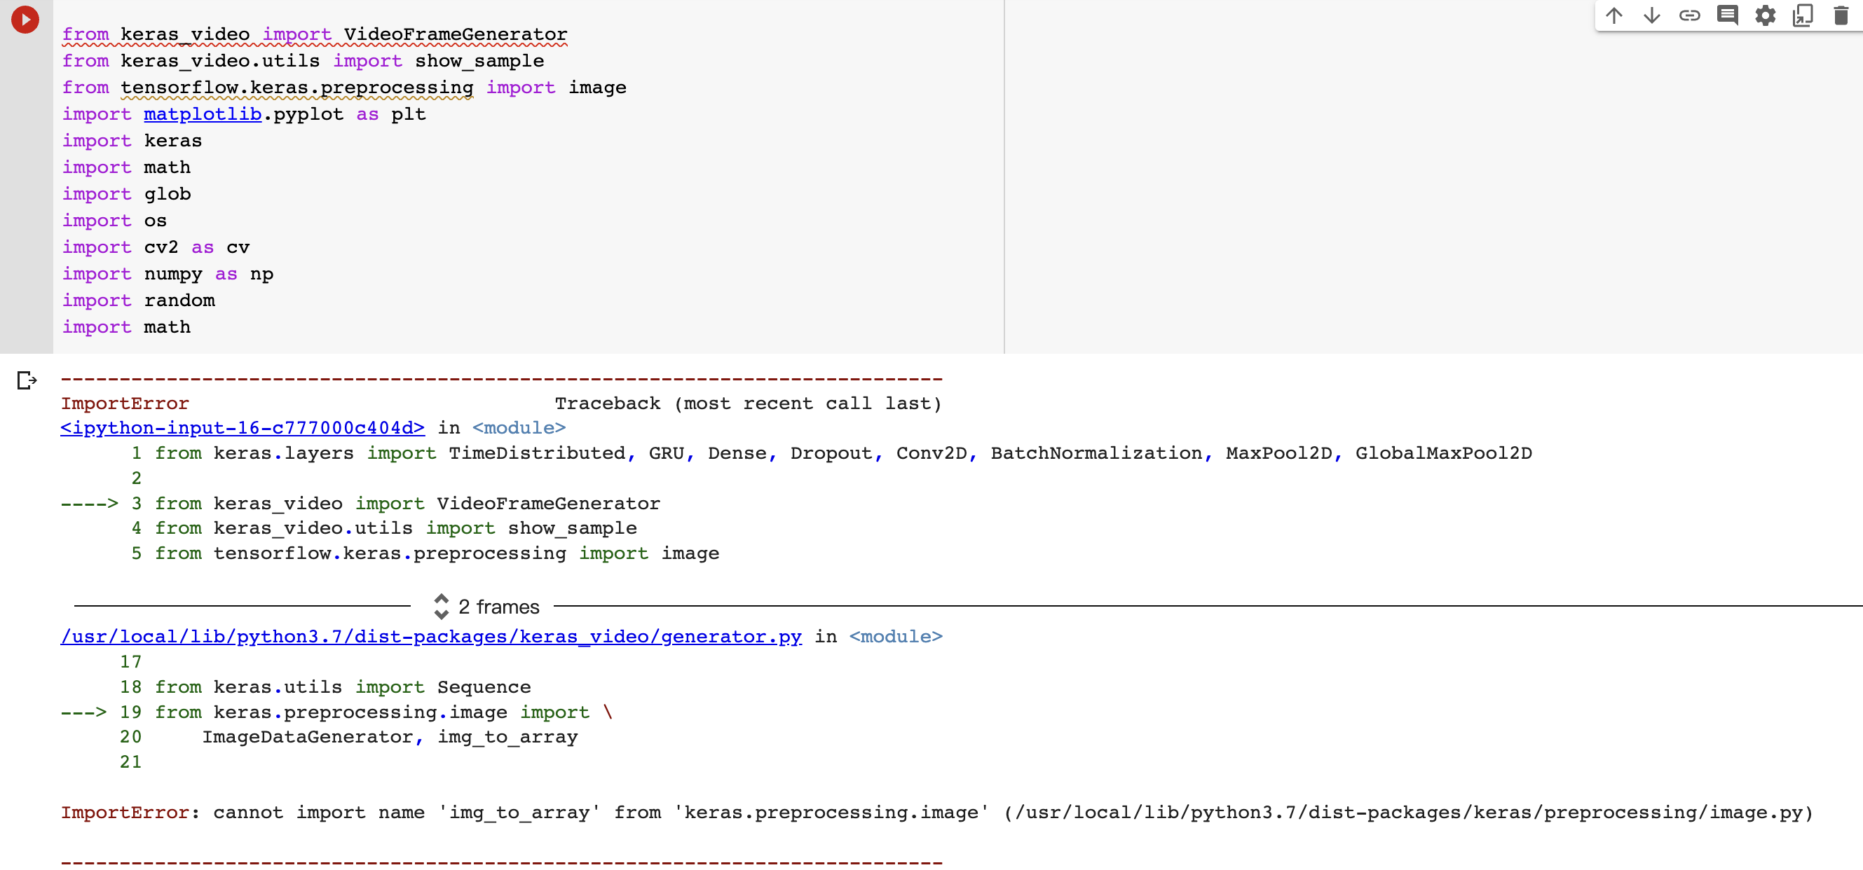The height and width of the screenshot is (870, 1863).
Task: Delete the current cell
Action: (x=1841, y=15)
